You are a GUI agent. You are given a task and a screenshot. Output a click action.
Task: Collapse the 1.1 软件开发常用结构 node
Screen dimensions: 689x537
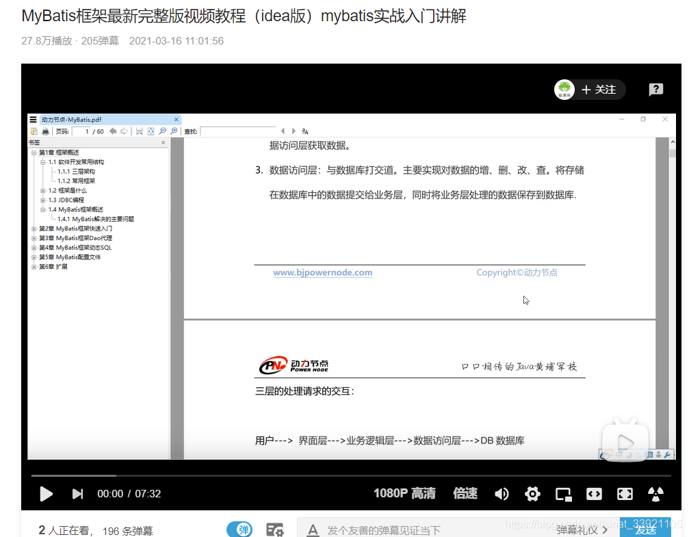point(43,162)
